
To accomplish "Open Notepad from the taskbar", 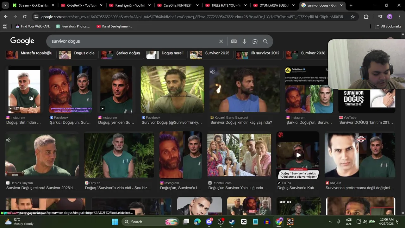I will (255, 222).
